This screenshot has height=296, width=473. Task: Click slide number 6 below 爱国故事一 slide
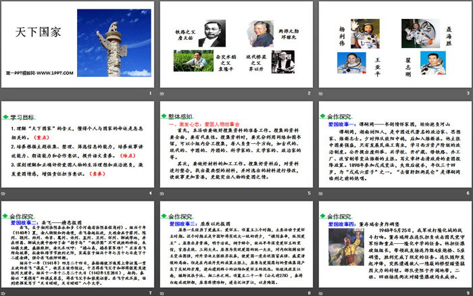pos(468,193)
